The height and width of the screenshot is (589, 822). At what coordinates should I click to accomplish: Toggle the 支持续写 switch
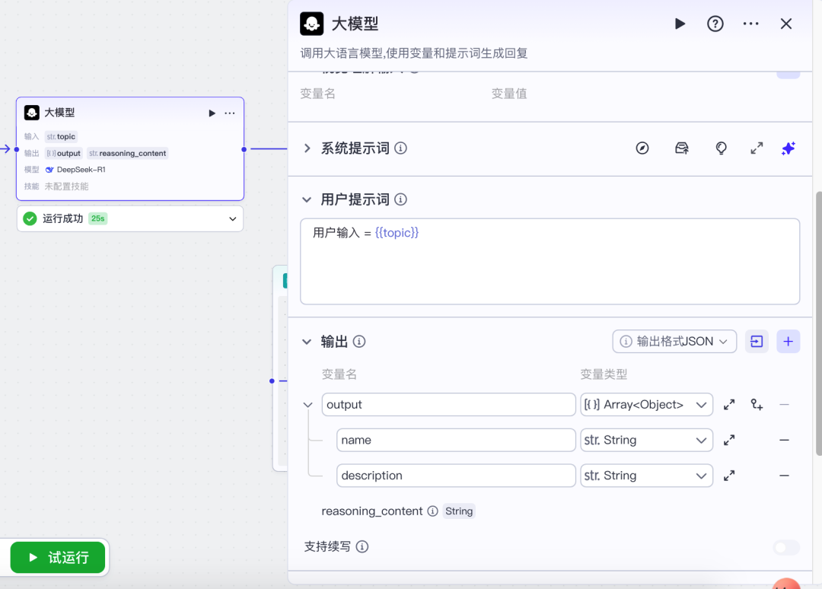click(786, 547)
